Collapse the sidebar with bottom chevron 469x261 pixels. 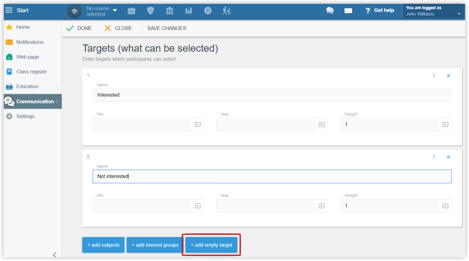pos(54,255)
